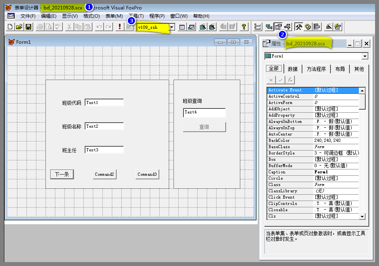Open the 显示(V) menu
This screenshot has width=379, height=266.
[x=70, y=16]
